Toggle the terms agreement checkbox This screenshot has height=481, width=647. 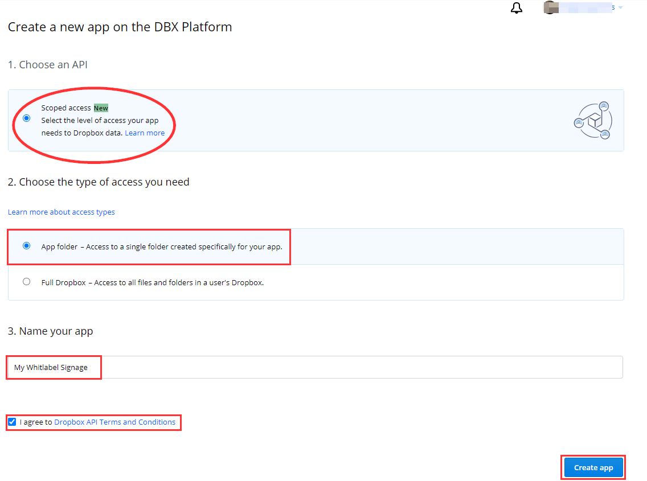[x=12, y=422]
